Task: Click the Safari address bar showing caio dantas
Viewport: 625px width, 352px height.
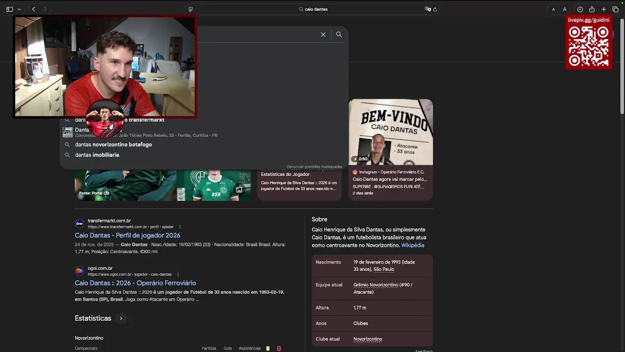Action: [x=312, y=9]
